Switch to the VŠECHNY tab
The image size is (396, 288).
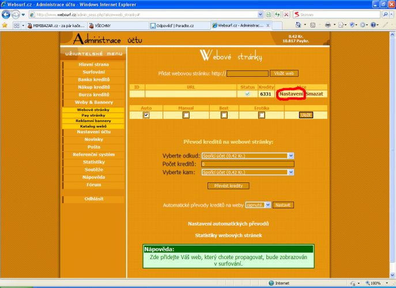[118, 25]
